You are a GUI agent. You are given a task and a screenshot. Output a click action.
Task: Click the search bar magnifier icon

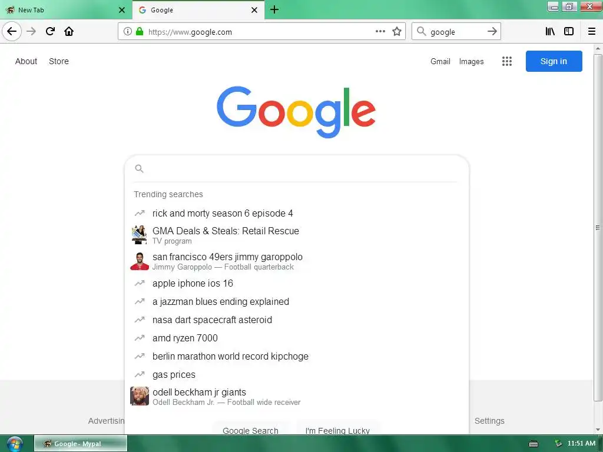coord(422,32)
